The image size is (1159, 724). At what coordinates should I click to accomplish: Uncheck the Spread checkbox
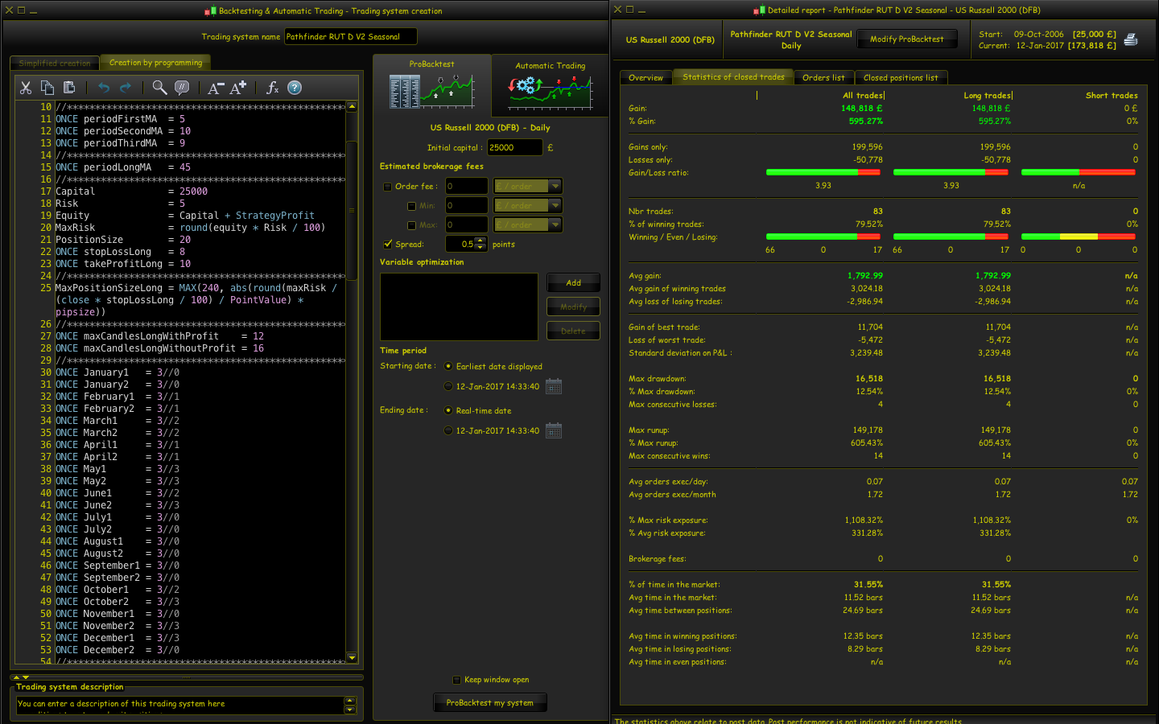tap(388, 245)
